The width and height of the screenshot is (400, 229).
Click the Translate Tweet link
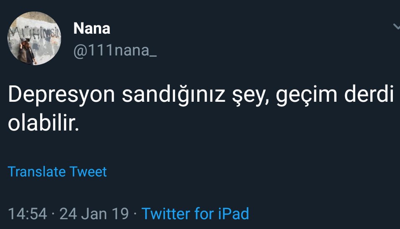(x=57, y=171)
